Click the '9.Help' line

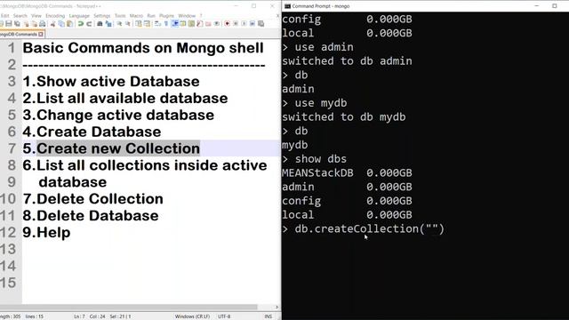pyautogui.click(x=46, y=232)
